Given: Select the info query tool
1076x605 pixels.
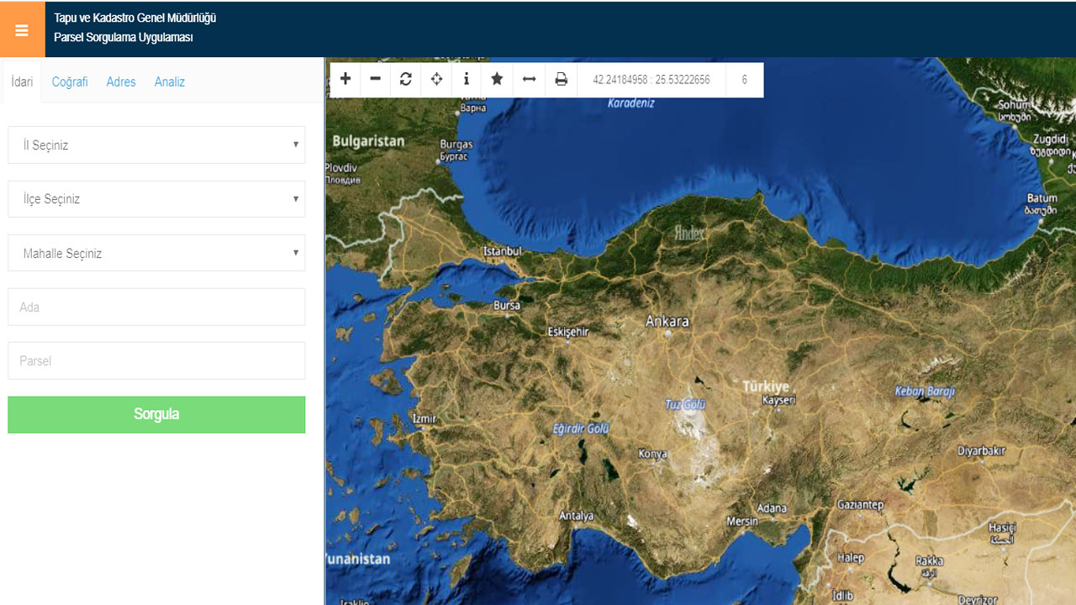Looking at the screenshot, I should (x=467, y=79).
